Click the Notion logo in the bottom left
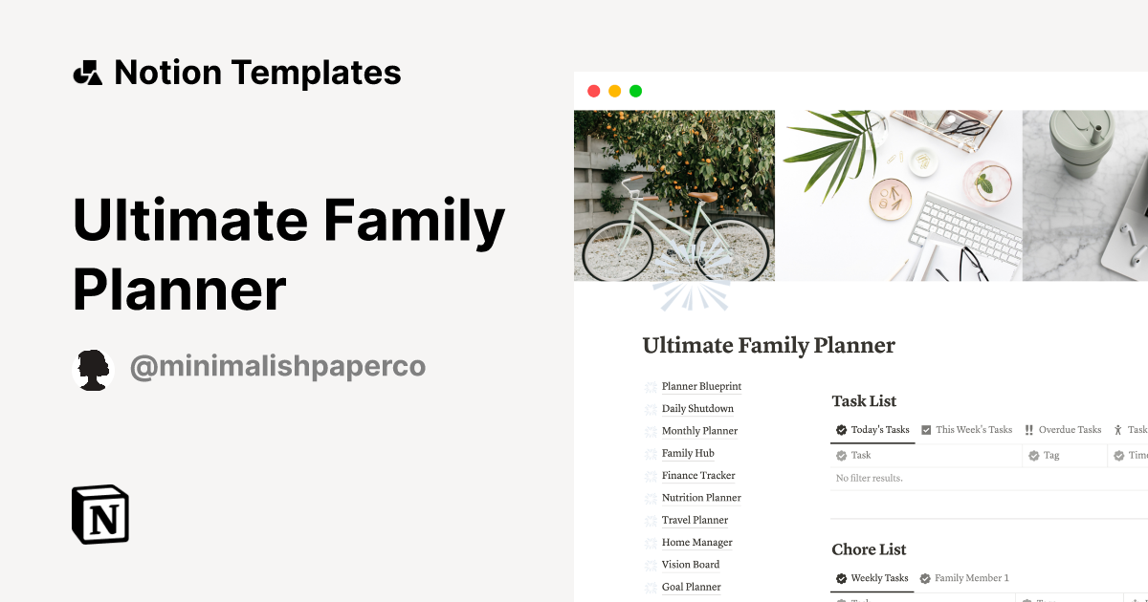Screen dimensions: 1148x602 99,514
